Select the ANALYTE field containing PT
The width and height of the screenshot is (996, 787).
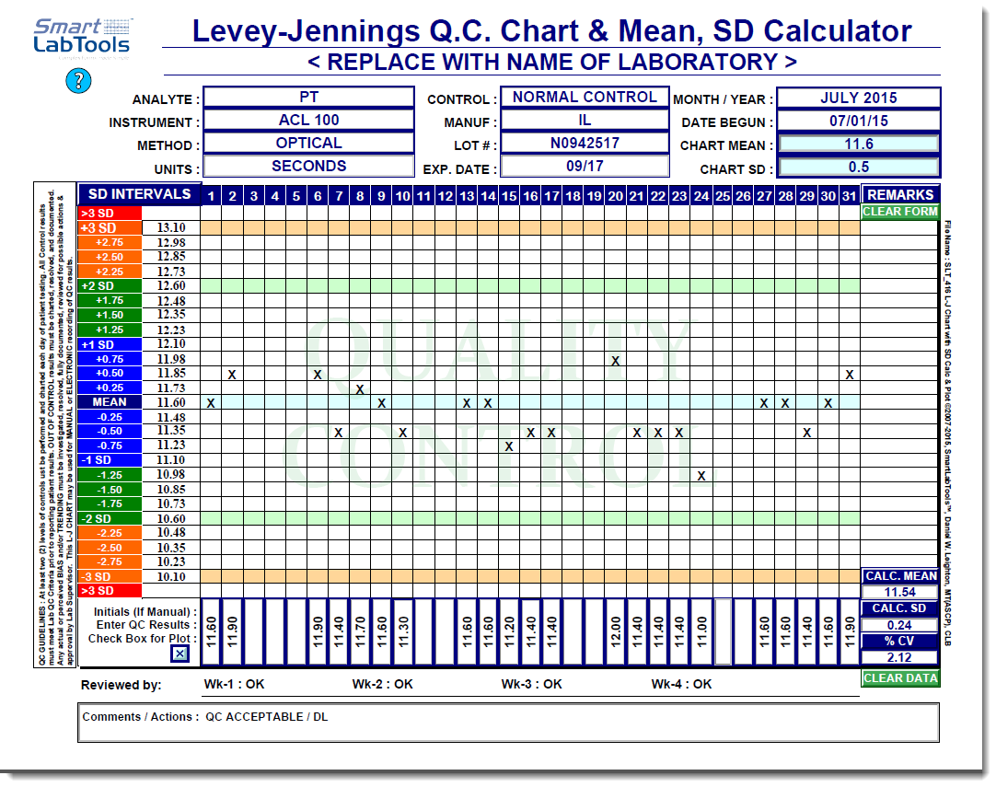(x=308, y=98)
